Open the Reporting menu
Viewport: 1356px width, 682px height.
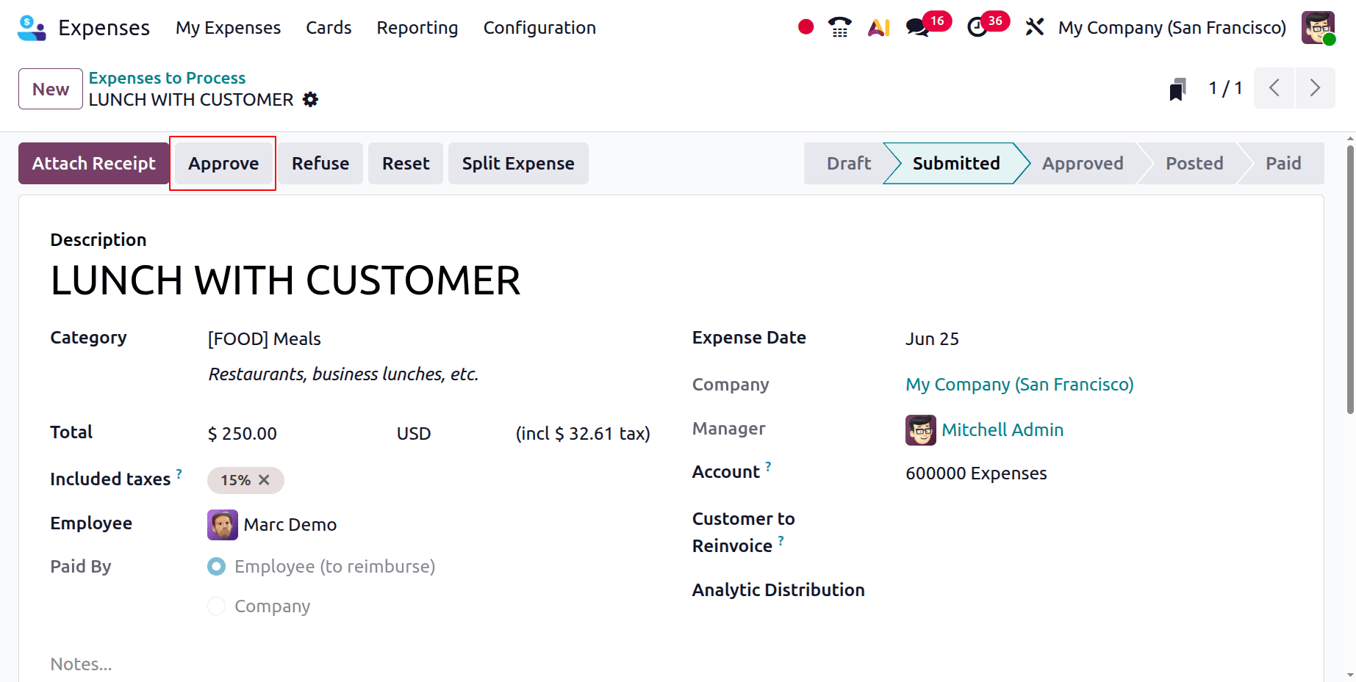417,28
